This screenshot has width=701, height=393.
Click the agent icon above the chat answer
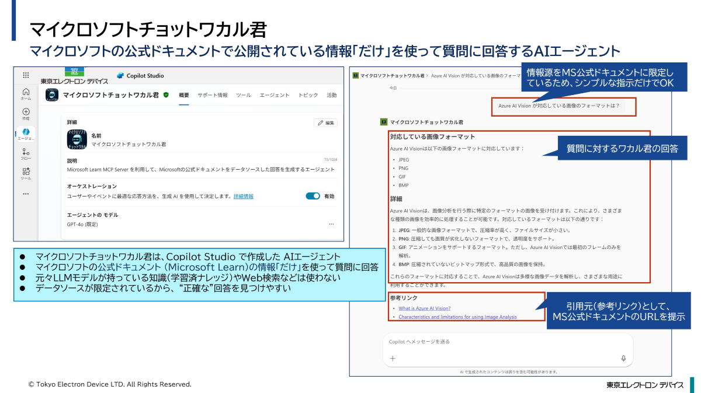(384, 122)
